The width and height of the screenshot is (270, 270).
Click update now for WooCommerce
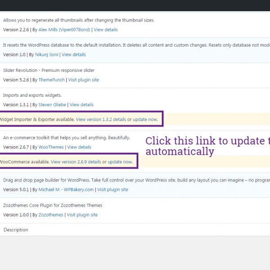coord(120,162)
